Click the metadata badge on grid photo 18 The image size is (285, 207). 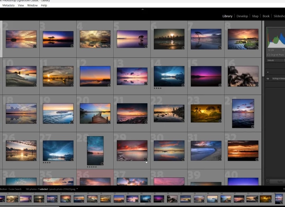[x=35, y=122]
